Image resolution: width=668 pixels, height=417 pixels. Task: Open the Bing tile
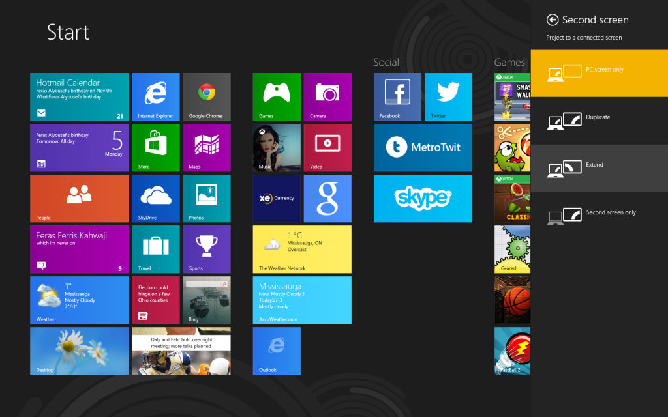coord(207,300)
